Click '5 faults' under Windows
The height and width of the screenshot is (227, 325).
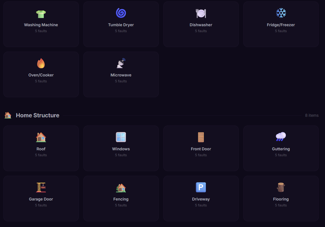(x=121, y=155)
